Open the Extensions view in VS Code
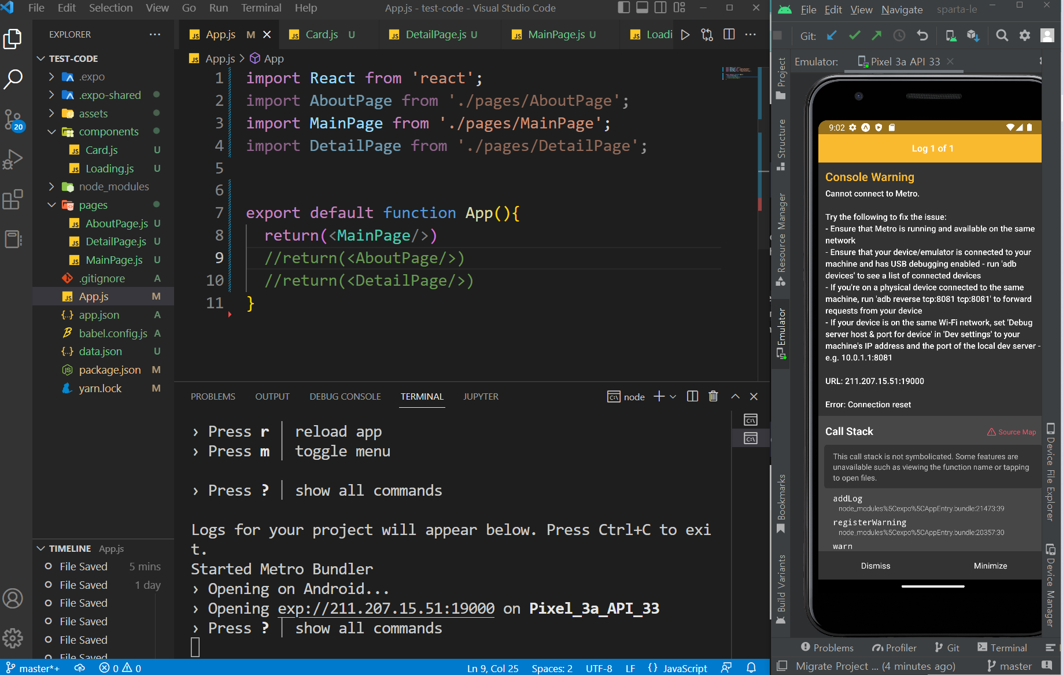 [x=13, y=199]
